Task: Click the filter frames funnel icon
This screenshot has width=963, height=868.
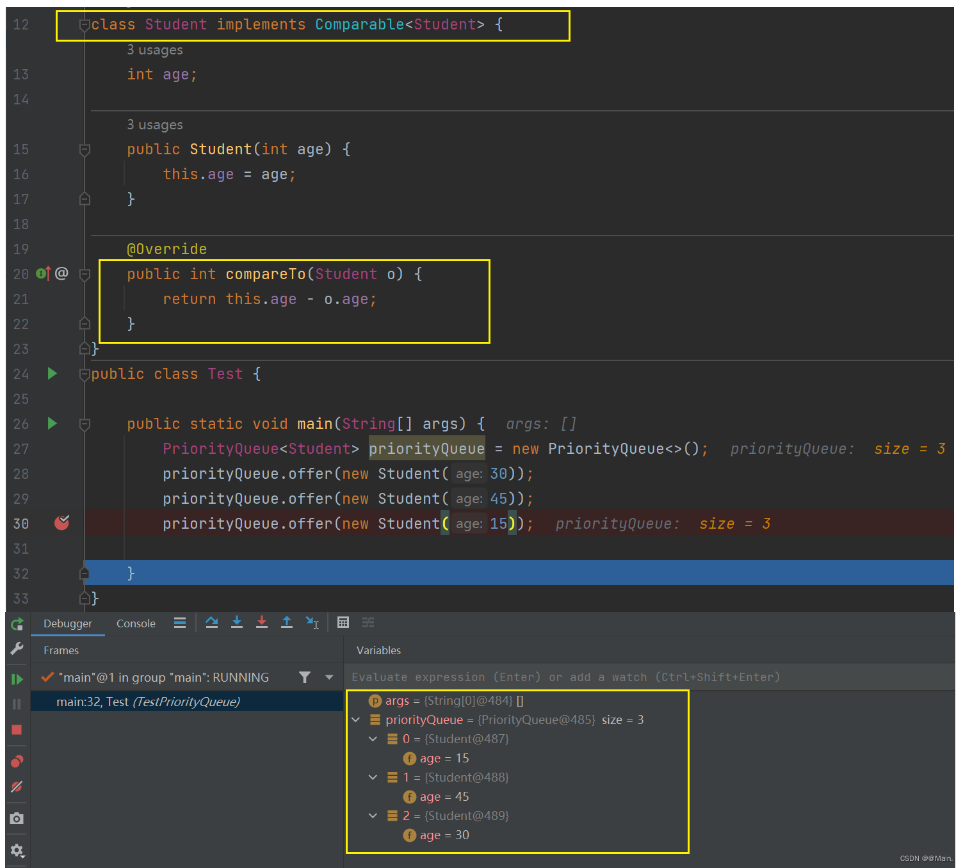Action: 305,677
